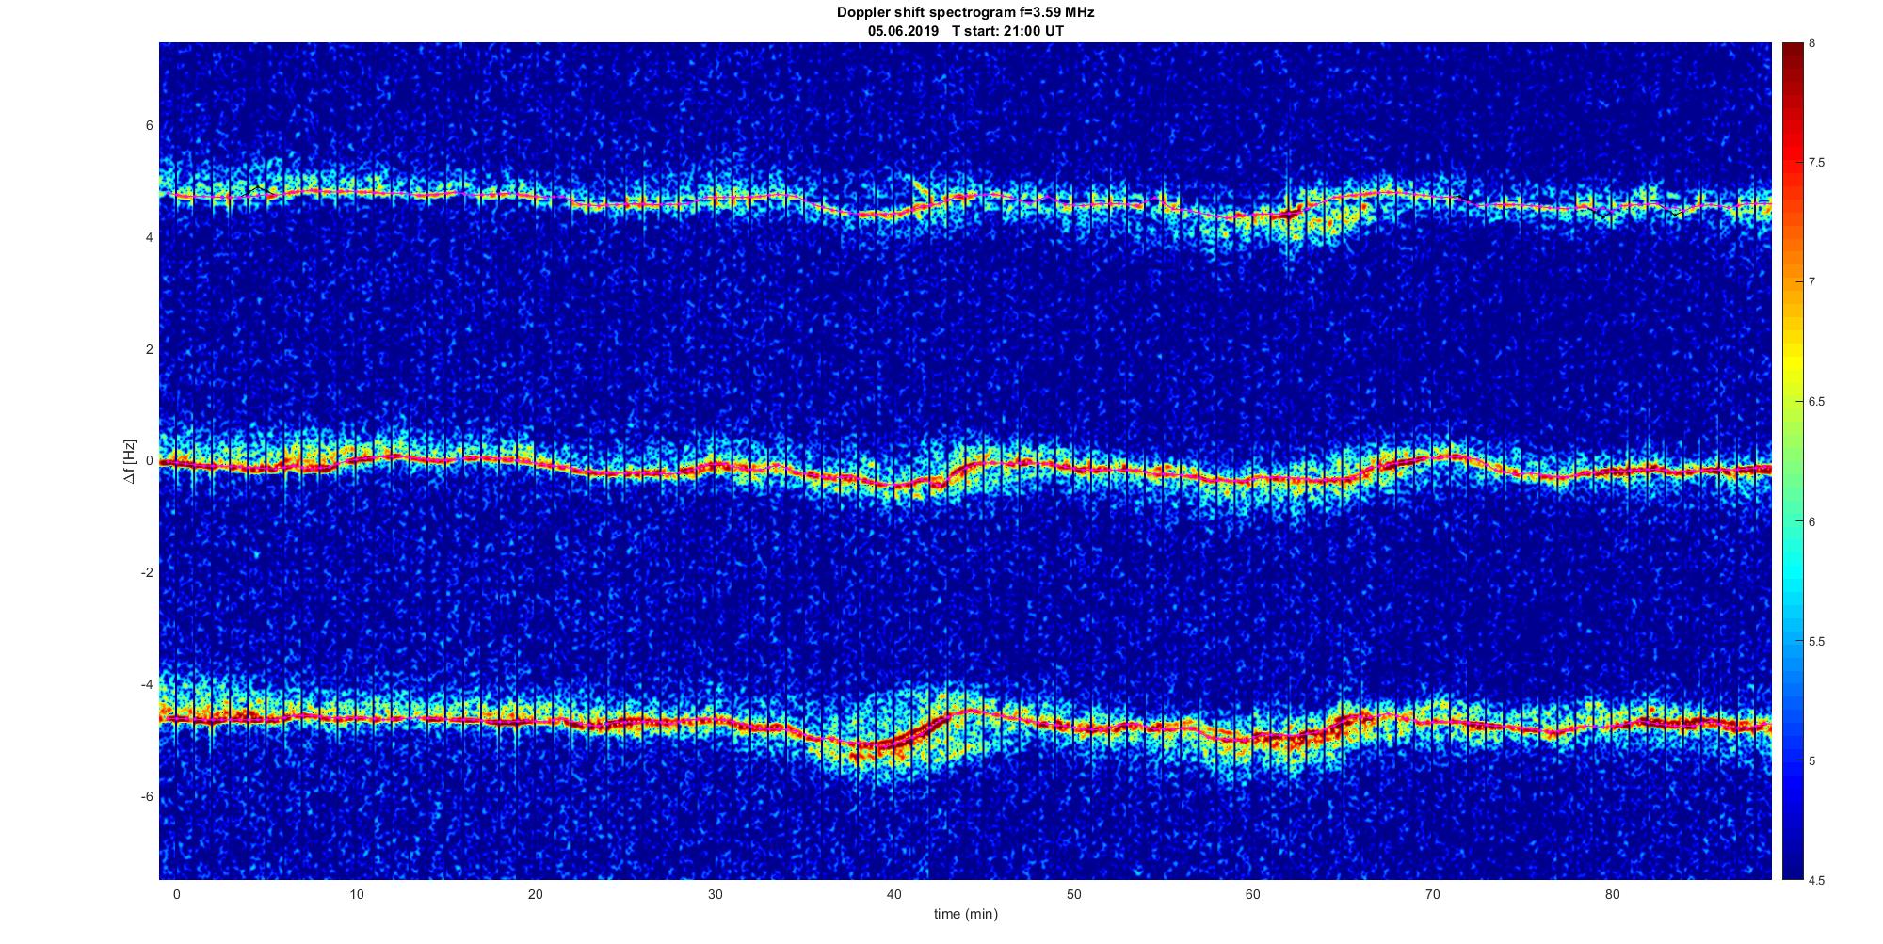The image size is (1883, 944).
Task: Click the x-axis tick label '80'
Action: (x=1611, y=894)
